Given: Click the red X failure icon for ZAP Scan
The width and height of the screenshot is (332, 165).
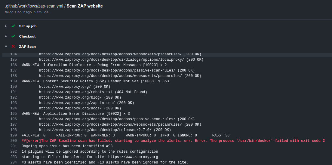Looking at the screenshot, I should click(x=13, y=47).
